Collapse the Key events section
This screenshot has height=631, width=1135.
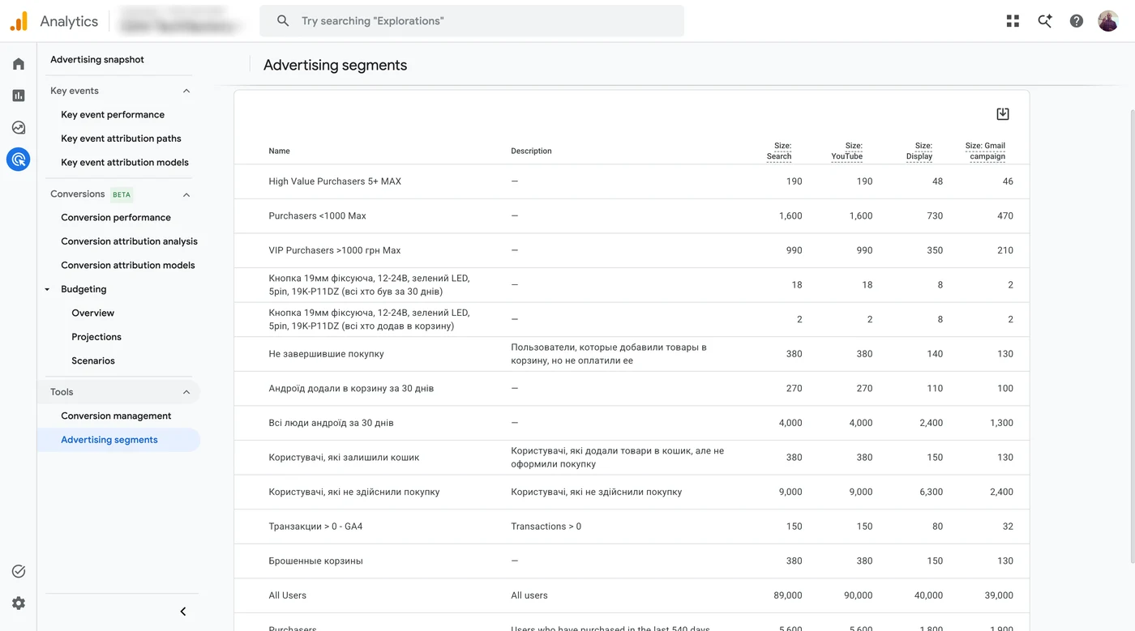point(186,91)
